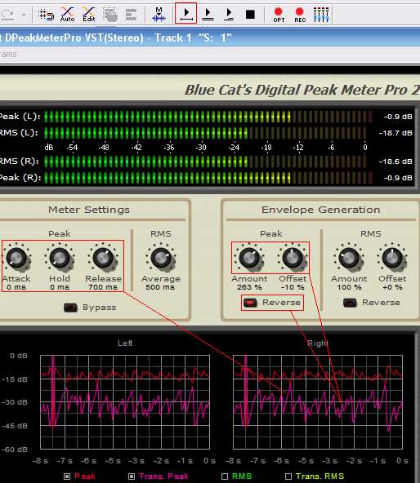Click the Auto crossfade icon
This screenshot has width=420, height=483.
[x=67, y=15]
